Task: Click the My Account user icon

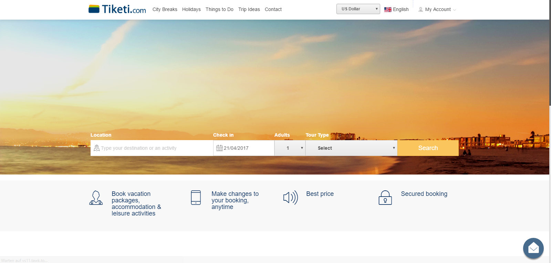Action: pyautogui.click(x=420, y=10)
